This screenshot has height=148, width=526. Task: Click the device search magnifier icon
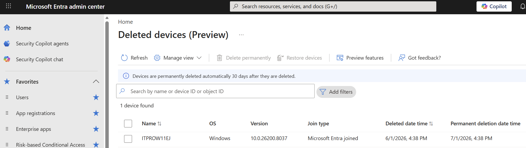click(122, 91)
